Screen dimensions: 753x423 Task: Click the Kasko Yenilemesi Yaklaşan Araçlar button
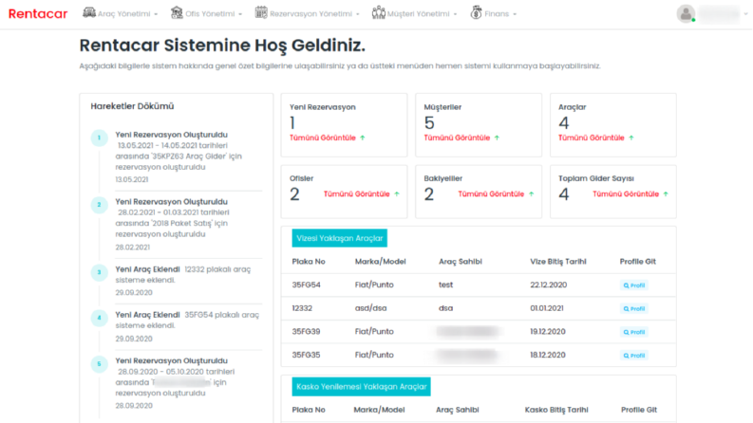pyautogui.click(x=361, y=387)
